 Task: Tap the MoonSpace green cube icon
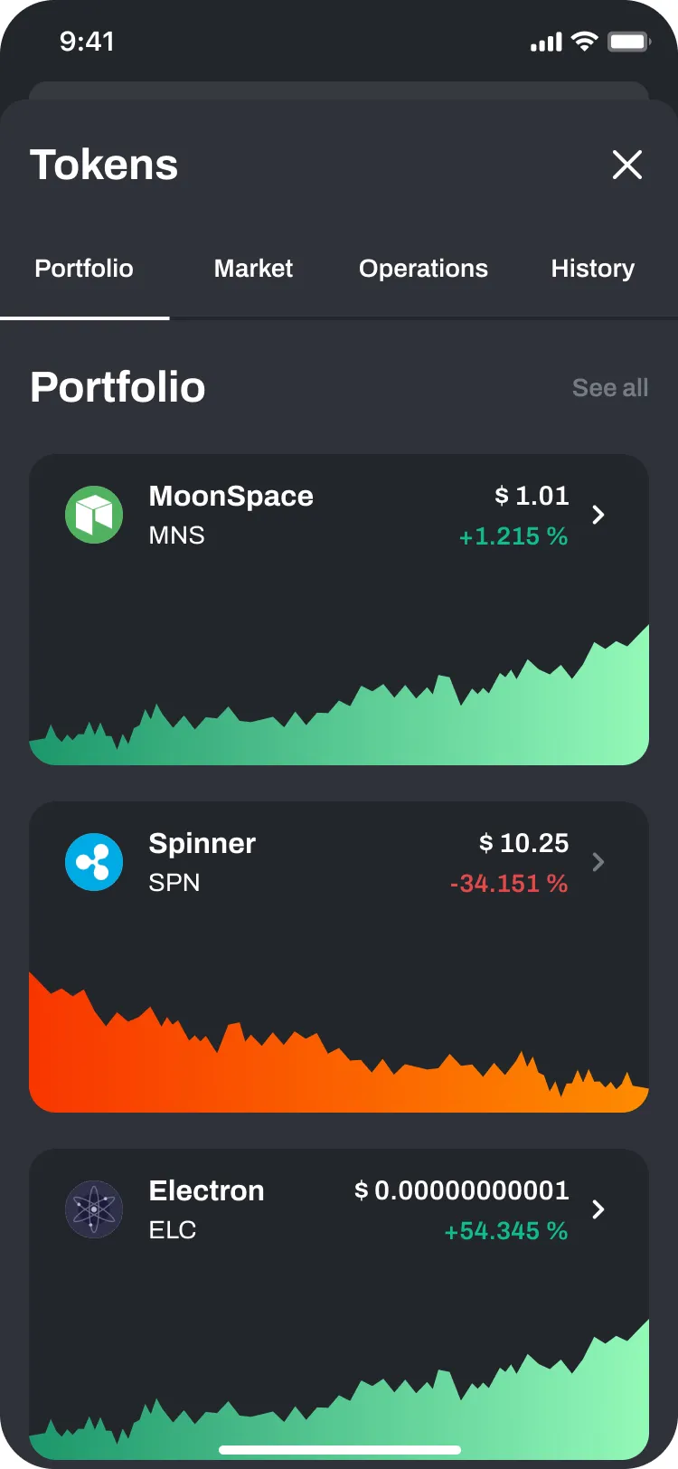point(94,515)
